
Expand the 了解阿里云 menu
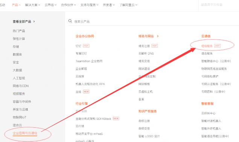(x=128, y=5)
